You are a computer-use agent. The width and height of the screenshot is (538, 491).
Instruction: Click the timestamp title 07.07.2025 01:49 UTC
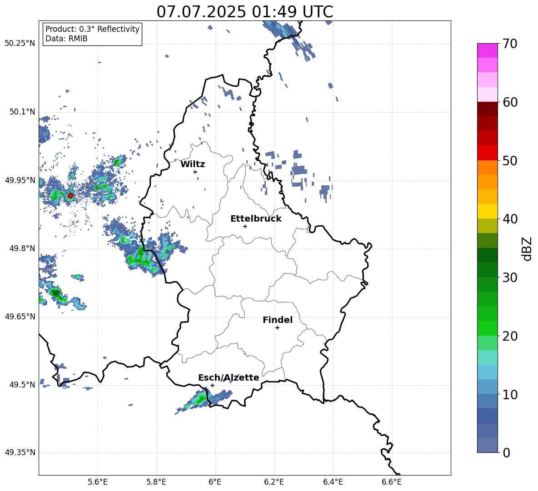click(x=244, y=12)
